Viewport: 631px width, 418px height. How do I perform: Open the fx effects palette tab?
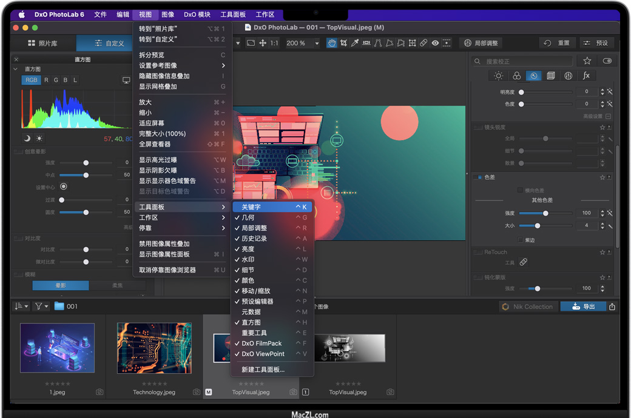586,76
